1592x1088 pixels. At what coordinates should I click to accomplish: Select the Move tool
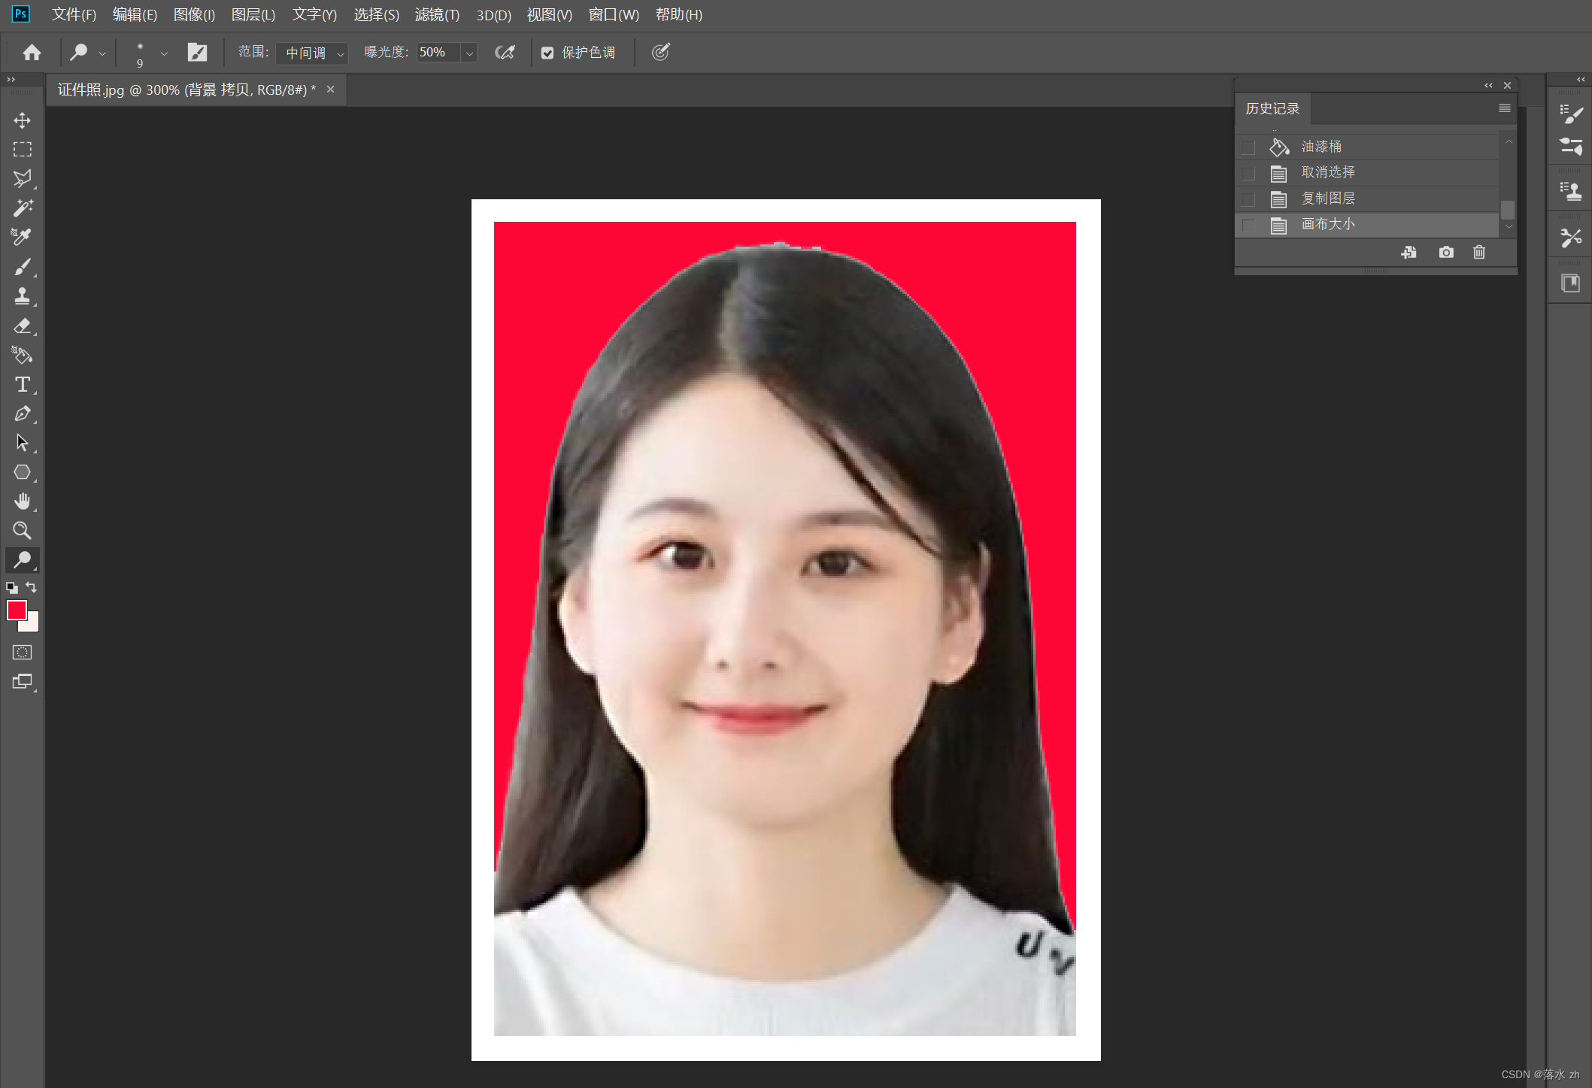pos(22,120)
